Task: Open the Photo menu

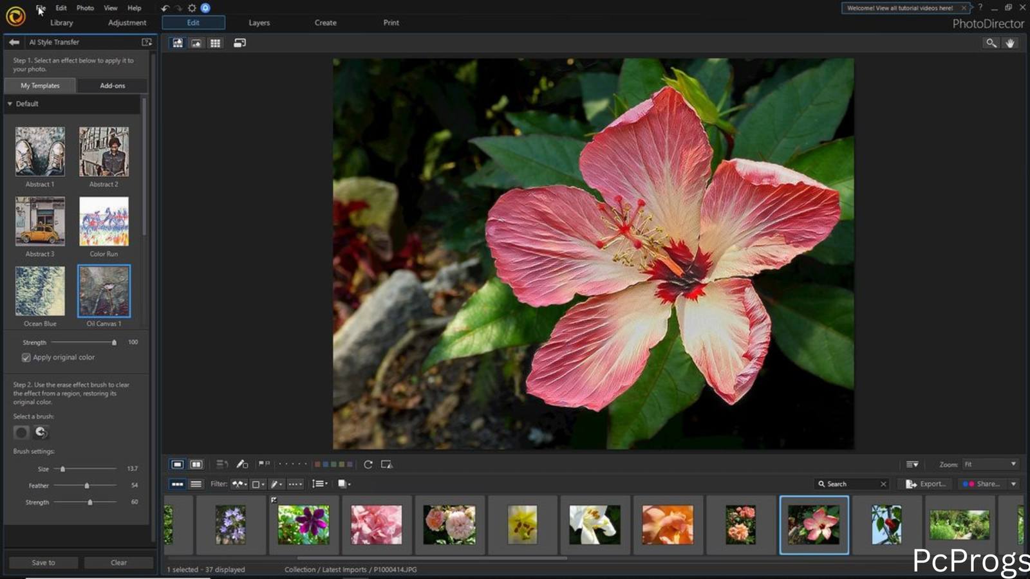Action: point(85,8)
